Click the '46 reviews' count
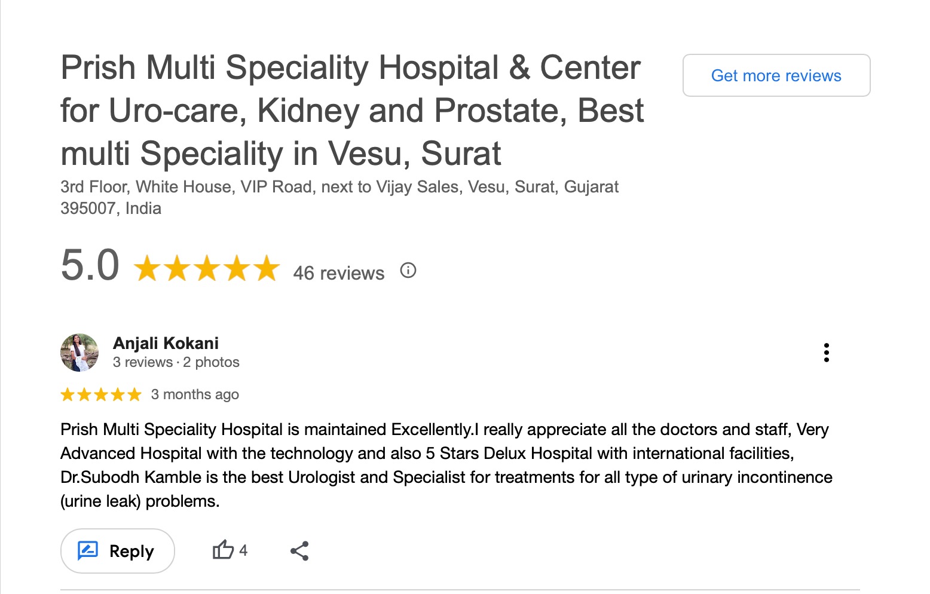 point(338,273)
